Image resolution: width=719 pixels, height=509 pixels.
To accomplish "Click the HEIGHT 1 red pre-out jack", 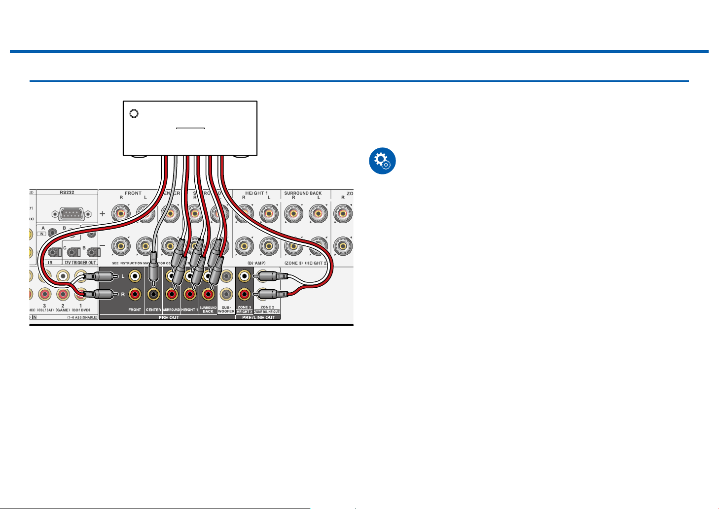I will point(190,295).
